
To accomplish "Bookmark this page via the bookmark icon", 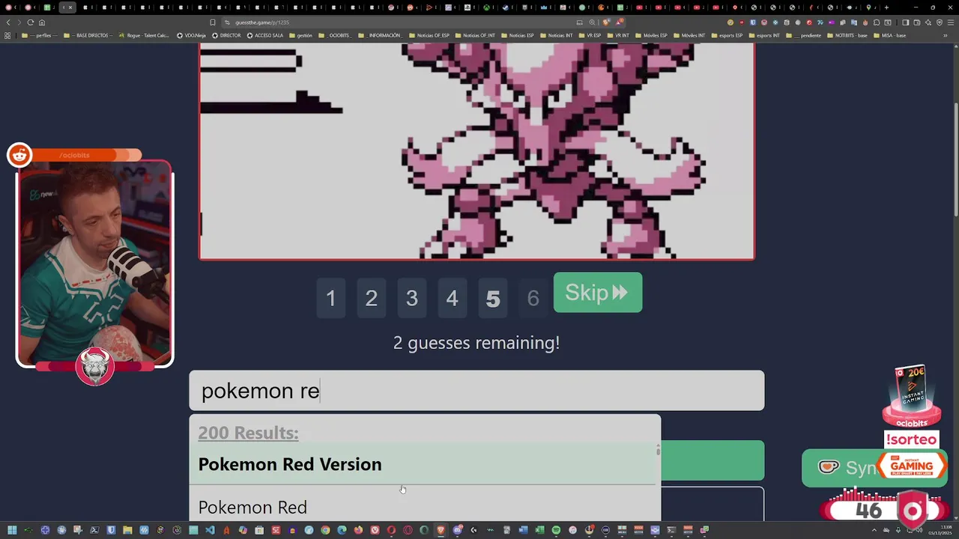I will click(x=213, y=22).
